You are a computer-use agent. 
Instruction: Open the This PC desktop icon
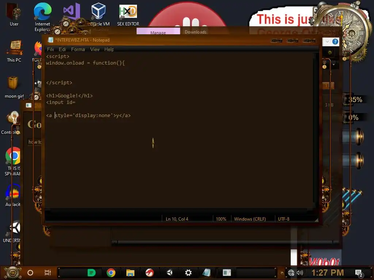click(14, 51)
